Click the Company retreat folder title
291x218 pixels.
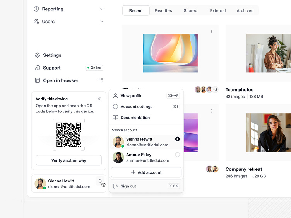click(x=244, y=169)
